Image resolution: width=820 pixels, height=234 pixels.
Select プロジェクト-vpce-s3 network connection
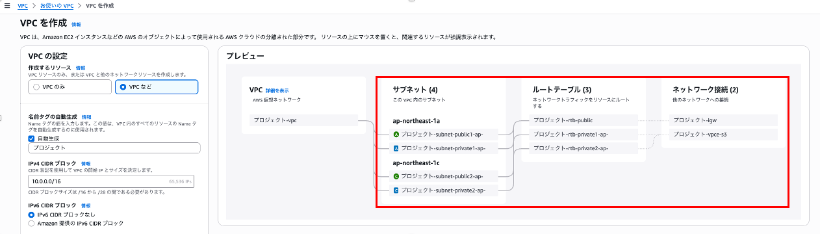(723, 134)
